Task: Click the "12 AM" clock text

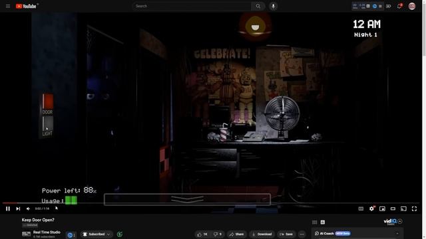Action: (367, 25)
